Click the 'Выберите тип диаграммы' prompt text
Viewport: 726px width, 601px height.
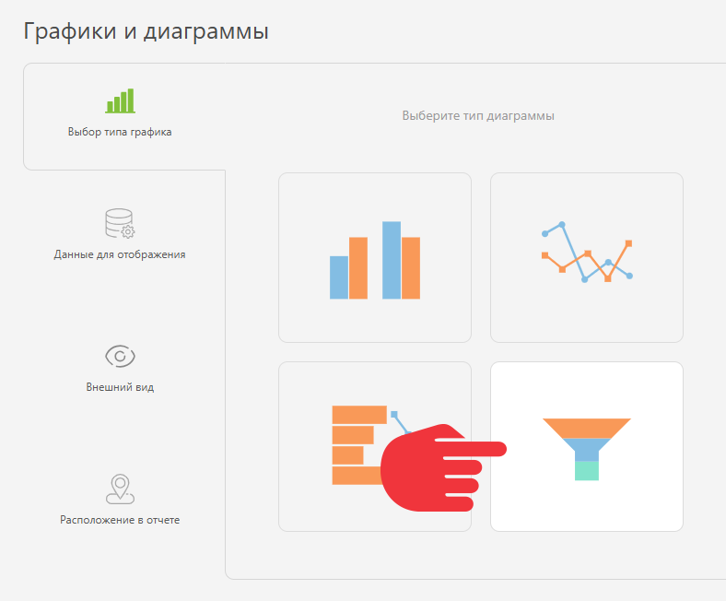pos(478,116)
